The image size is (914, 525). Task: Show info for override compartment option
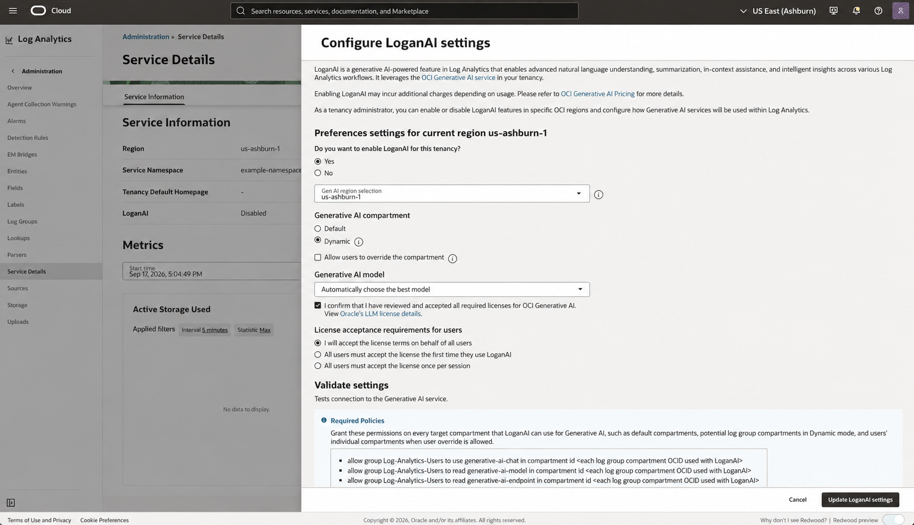(453, 258)
